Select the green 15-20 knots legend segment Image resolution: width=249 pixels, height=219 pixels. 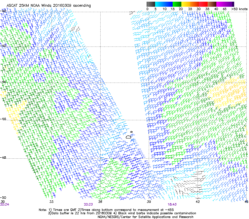click(x=177, y=4)
